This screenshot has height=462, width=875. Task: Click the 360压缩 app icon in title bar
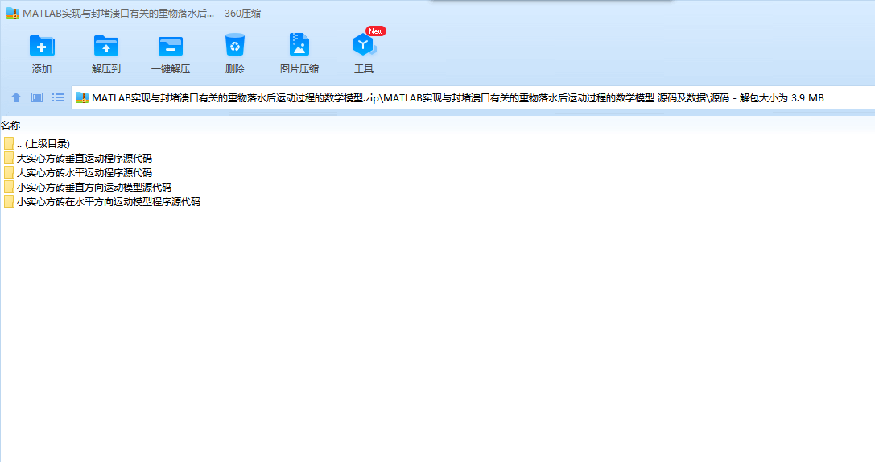(x=13, y=14)
